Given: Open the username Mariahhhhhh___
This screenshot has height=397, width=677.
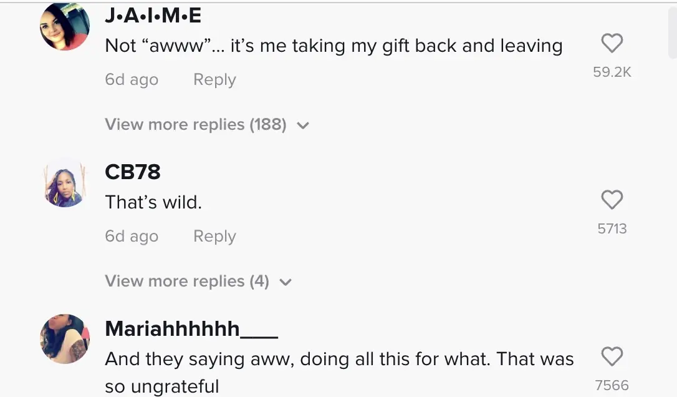Looking at the screenshot, I should [x=191, y=327].
